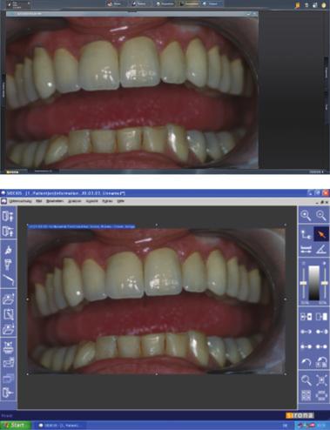The height and width of the screenshot is (430, 330).
Task: Click left filter icon, second row below sliders
Action: (x=306, y=332)
